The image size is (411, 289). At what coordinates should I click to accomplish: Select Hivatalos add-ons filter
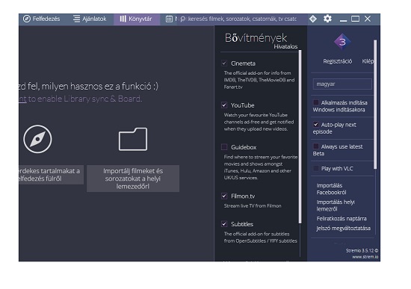click(285, 46)
